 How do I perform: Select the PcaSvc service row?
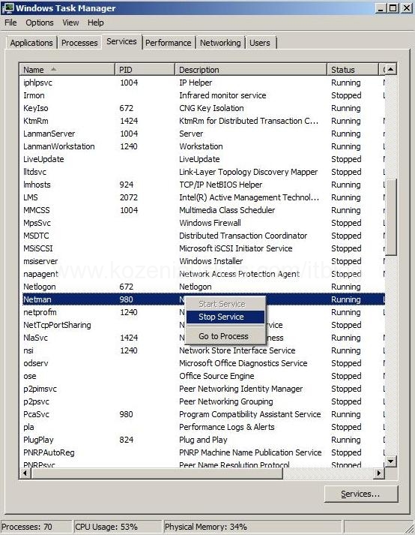pyautogui.click(x=204, y=414)
